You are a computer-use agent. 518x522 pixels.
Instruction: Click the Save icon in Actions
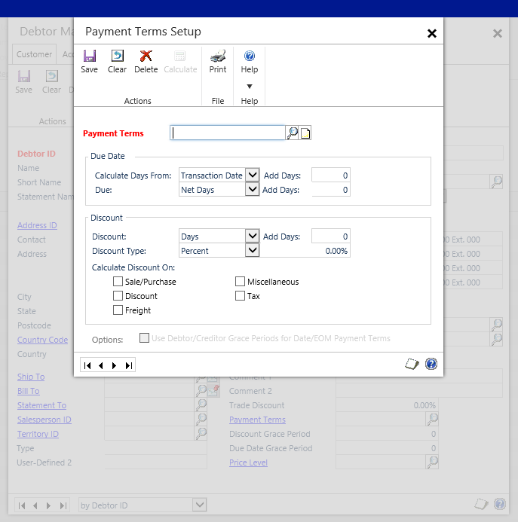(x=89, y=56)
